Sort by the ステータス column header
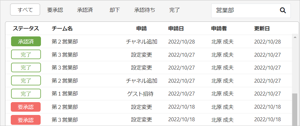Screen dimensions: 300x126 click(x=26, y=28)
